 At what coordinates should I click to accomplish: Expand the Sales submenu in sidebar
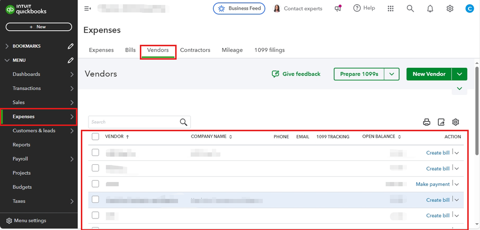coord(71,102)
